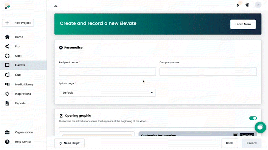Open Inspirations via the lightbulb icon
The height and width of the screenshot is (150, 268).
7,94
